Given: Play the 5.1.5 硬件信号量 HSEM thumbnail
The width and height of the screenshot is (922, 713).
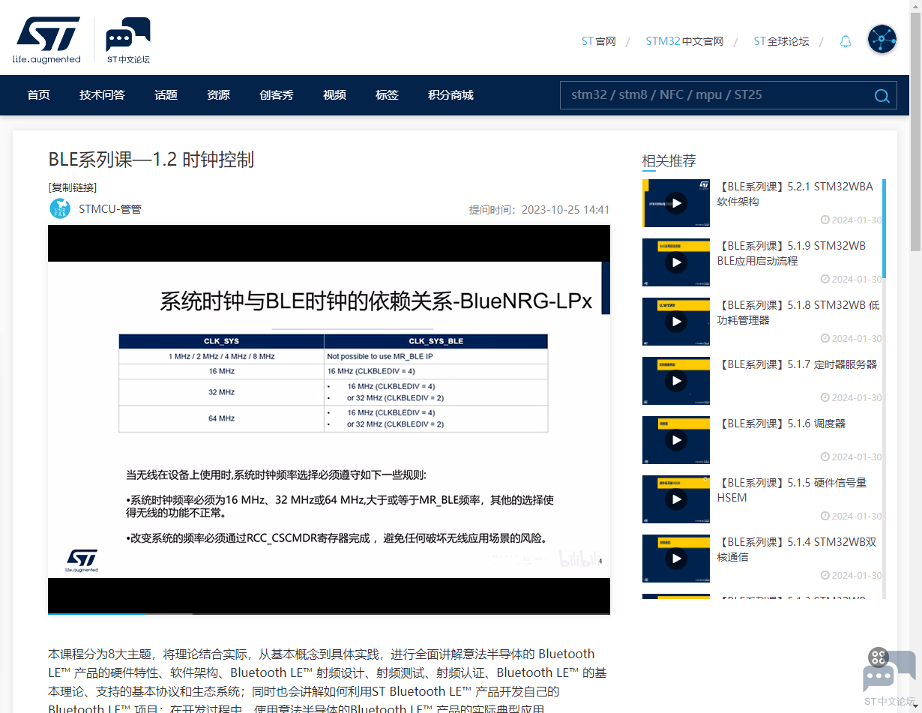Looking at the screenshot, I should pos(676,499).
